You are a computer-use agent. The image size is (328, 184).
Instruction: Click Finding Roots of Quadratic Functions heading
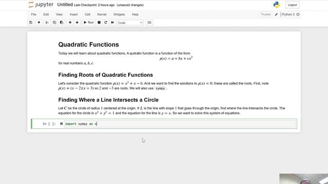106,75
